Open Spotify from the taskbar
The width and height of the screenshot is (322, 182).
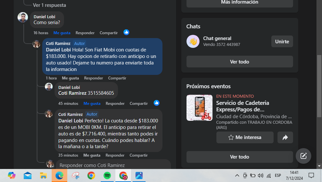point(107,175)
